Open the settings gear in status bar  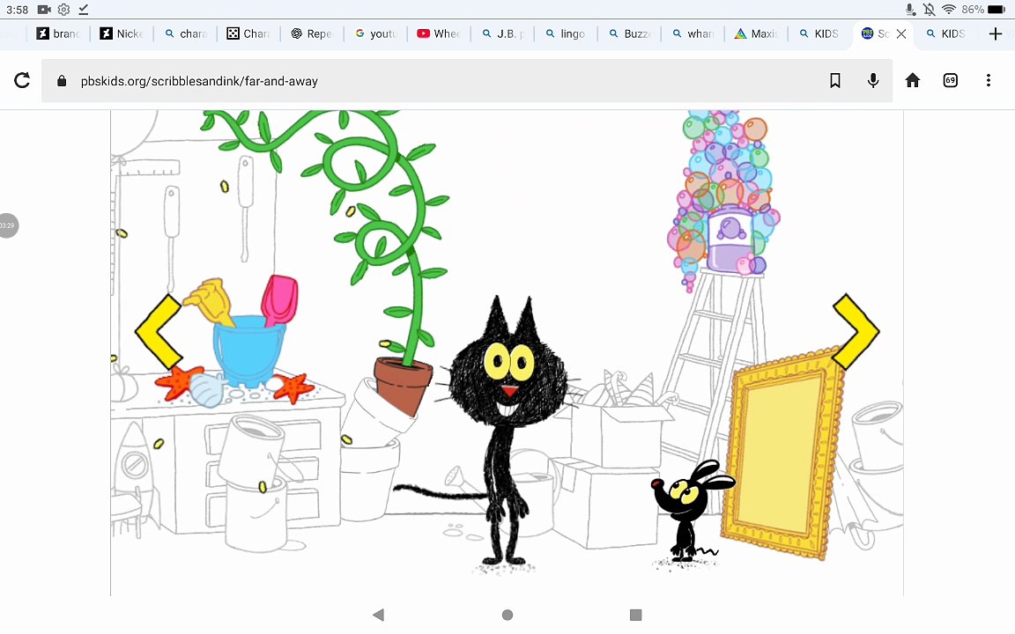click(x=63, y=9)
